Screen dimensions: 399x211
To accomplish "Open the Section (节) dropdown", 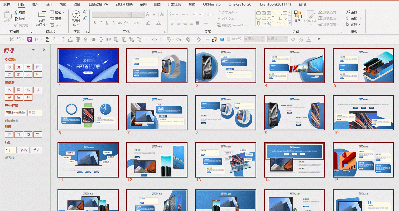I will click(x=56, y=25).
